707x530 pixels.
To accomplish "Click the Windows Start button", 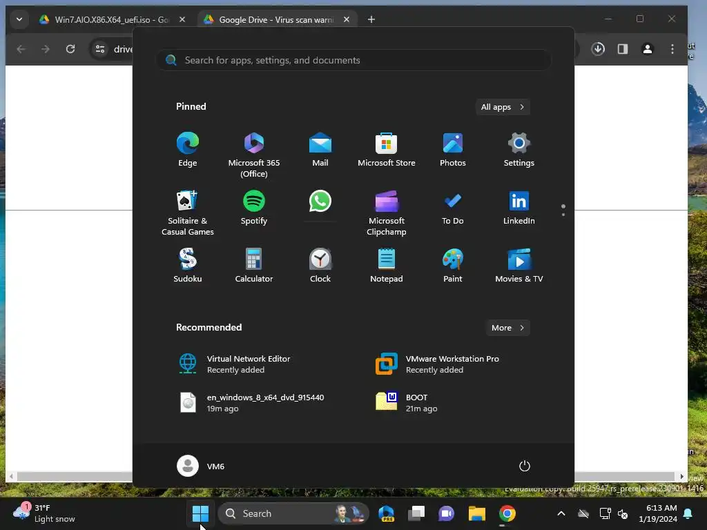I will coord(200,513).
